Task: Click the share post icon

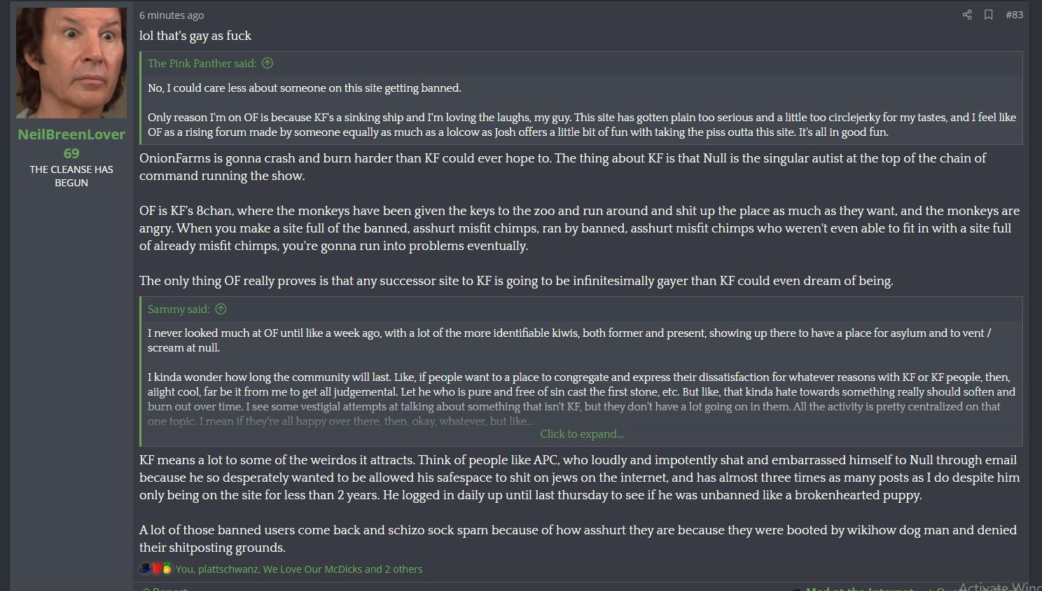Action: pyautogui.click(x=967, y=15)
